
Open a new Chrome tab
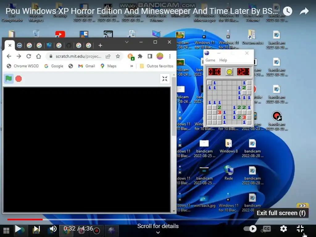pos(100,45)
